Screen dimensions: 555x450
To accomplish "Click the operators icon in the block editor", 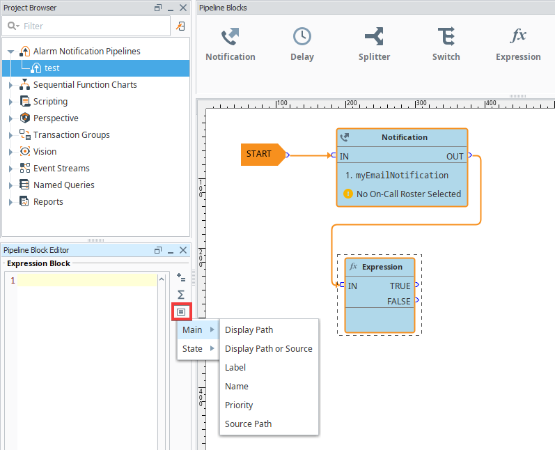I will [181, 277].
